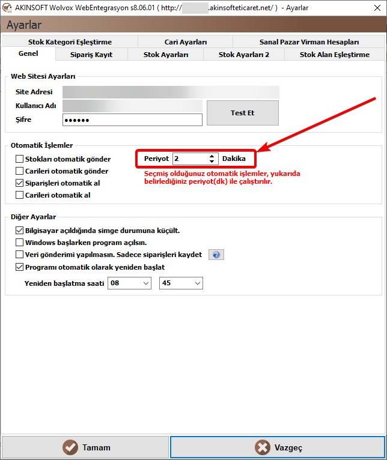387x460 pixels.
Task: Open the Stok Ayarları tab
Action: coord(166,55)
